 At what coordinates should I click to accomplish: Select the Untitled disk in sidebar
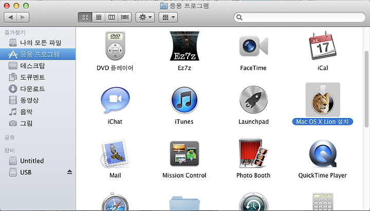click(38, 161)
